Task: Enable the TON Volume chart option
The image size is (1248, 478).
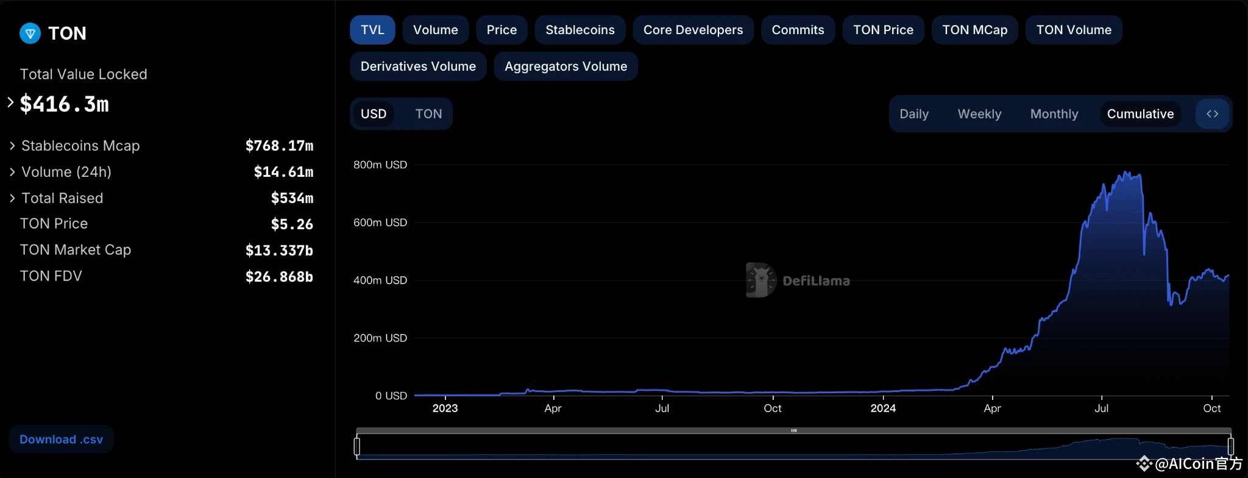Action: tap(1074, 30)
